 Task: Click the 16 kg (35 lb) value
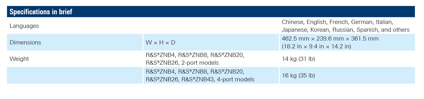click(298, 75)
